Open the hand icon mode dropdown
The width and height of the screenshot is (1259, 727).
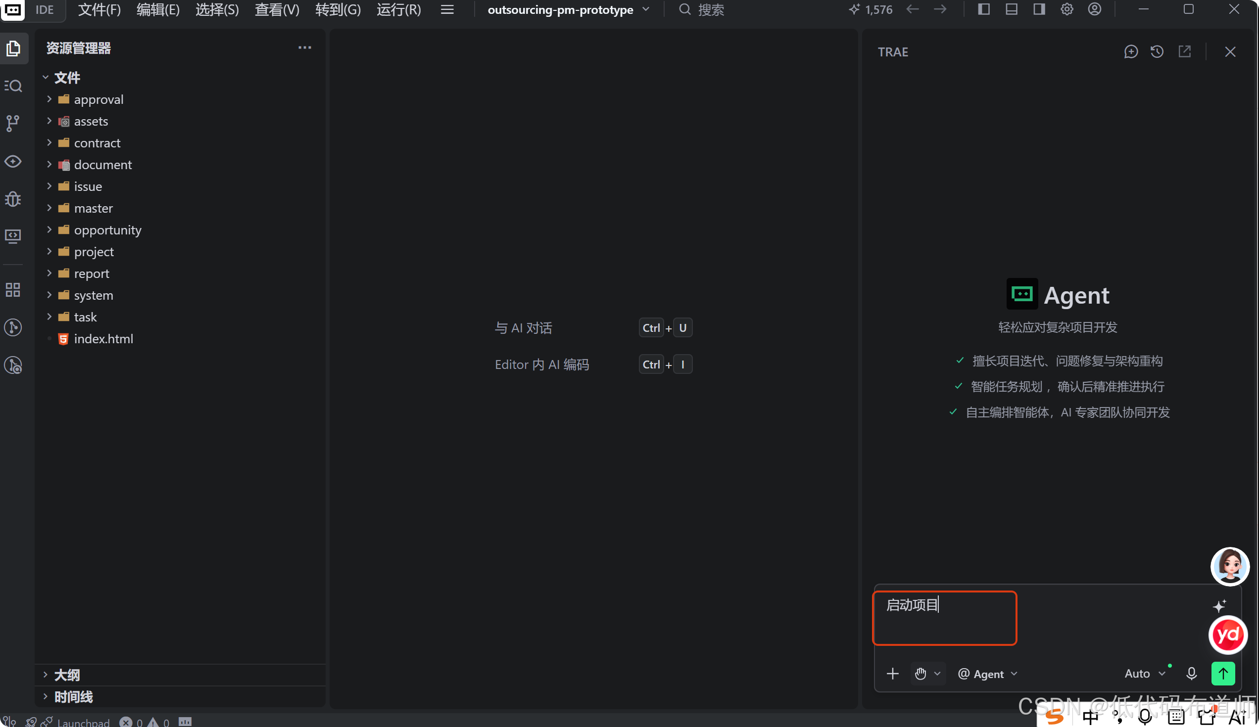pyautogui.click(x=928, y=674)
